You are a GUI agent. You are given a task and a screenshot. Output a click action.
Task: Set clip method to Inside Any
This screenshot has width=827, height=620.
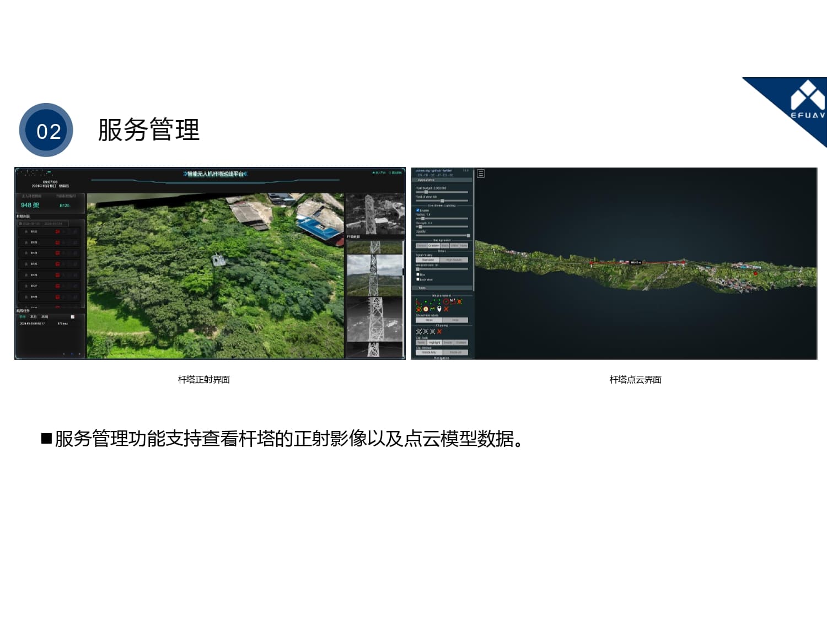point(429,352)
